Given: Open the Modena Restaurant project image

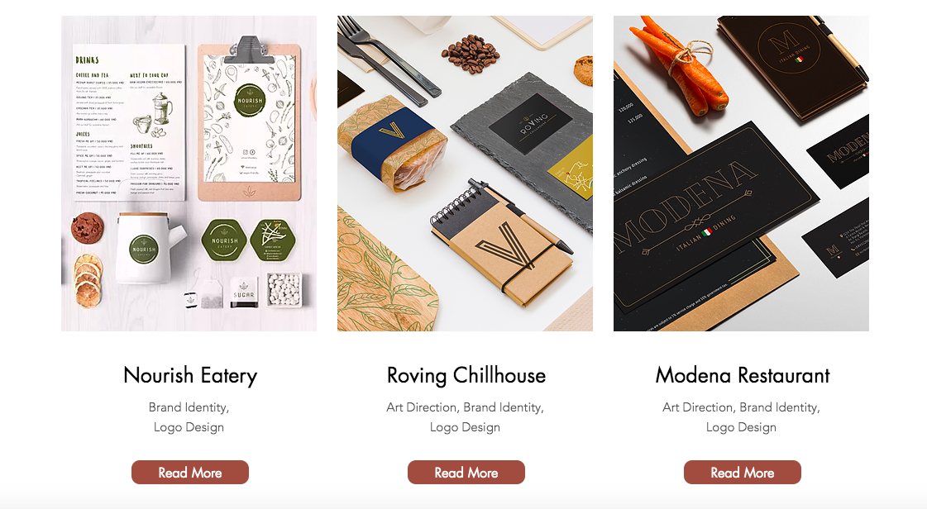Looking at the screenshot, I should point(741,173).
